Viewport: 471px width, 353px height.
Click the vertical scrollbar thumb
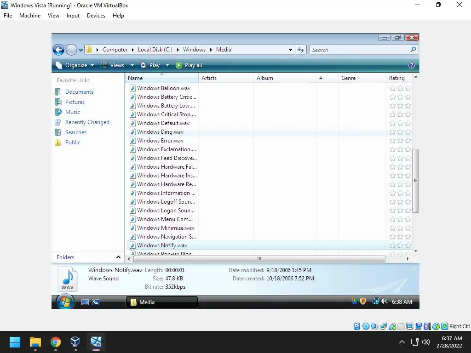point(415,181)
